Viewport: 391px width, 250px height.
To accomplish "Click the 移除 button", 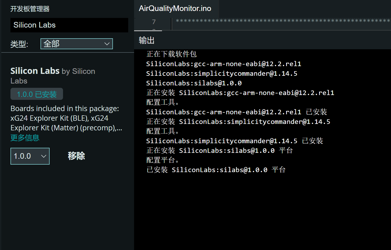I will pyautogui.click(x=76, y=156).
